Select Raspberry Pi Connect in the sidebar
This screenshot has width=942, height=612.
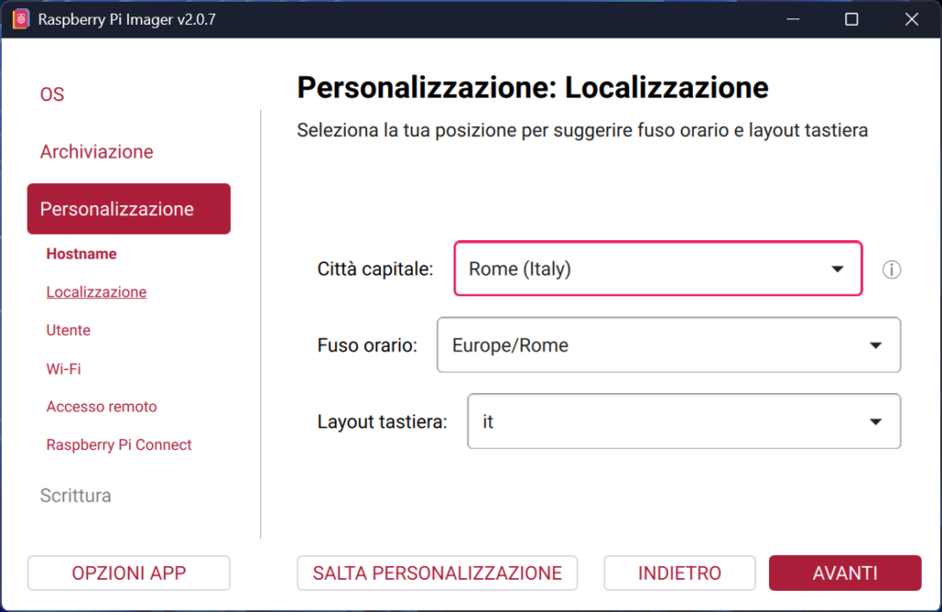point(119,445)
